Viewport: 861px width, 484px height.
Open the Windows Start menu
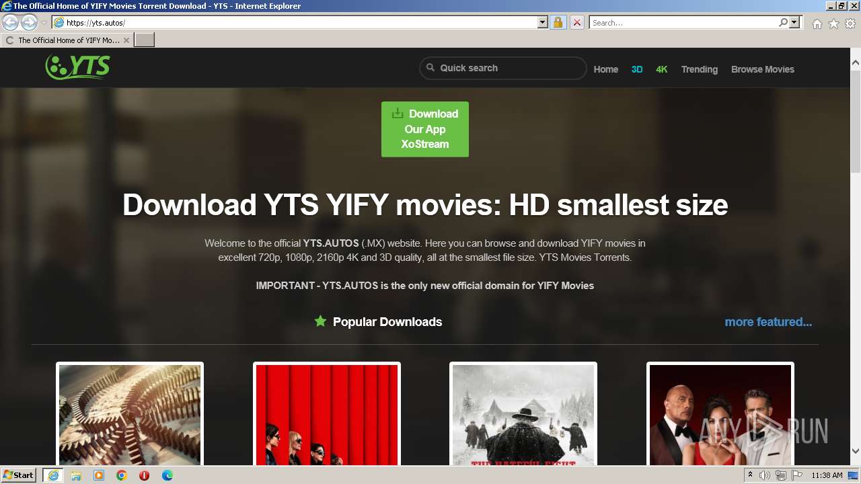pos(18,475)
